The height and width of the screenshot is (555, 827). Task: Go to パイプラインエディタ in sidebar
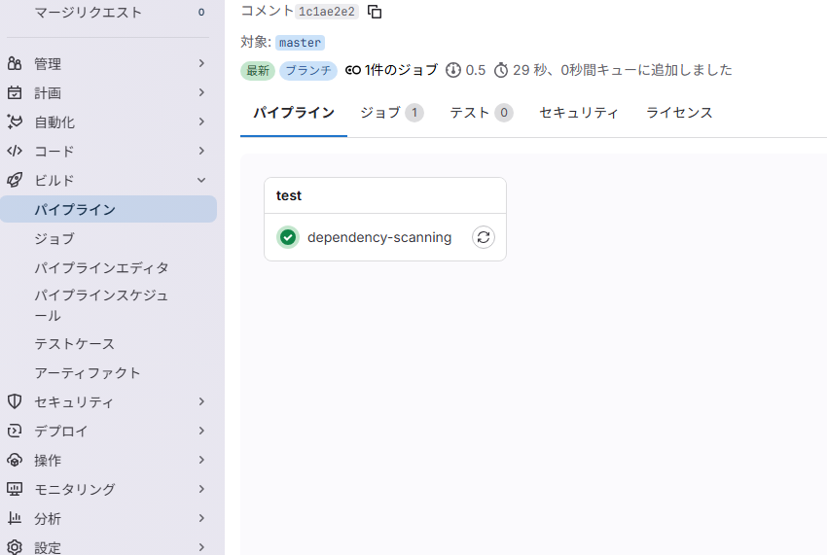[x=101, y=267]
